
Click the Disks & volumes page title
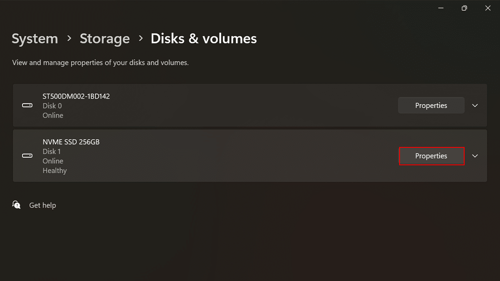pyautogui.click(x=203, y=39)
